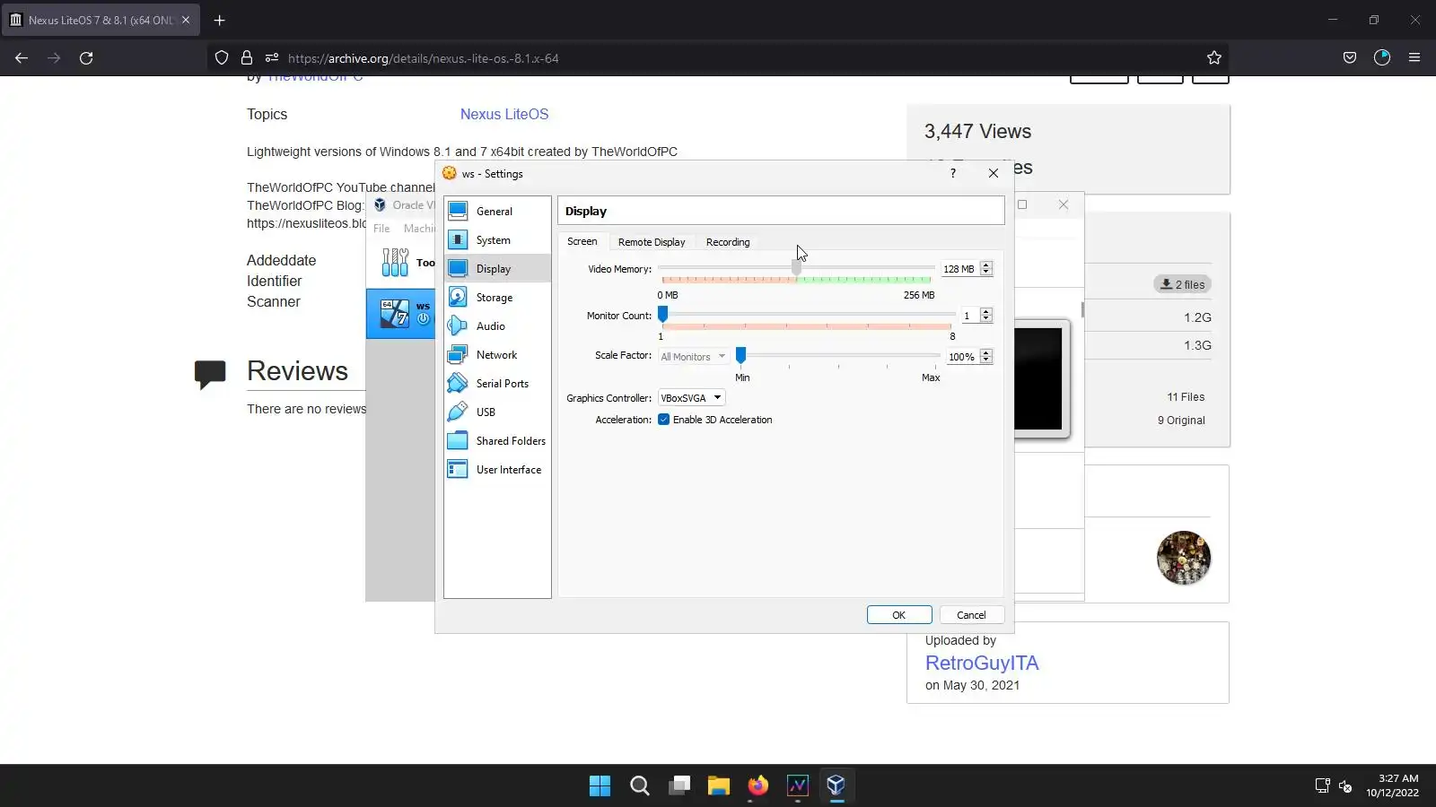Click the Video Memory value field
The width and height of the screenshot is (1436, 807).
(x=959, y=269)
